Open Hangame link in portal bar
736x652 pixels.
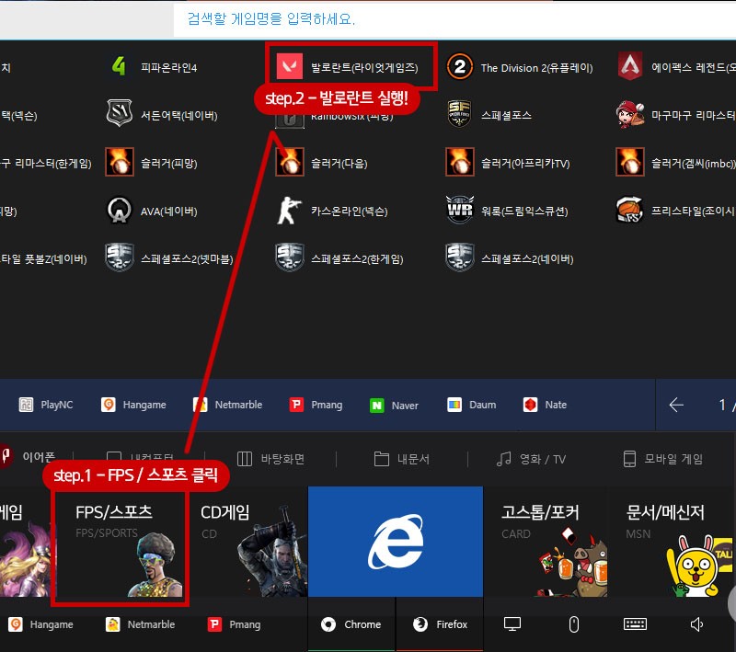pyautogui.click(x=133, y=405)
